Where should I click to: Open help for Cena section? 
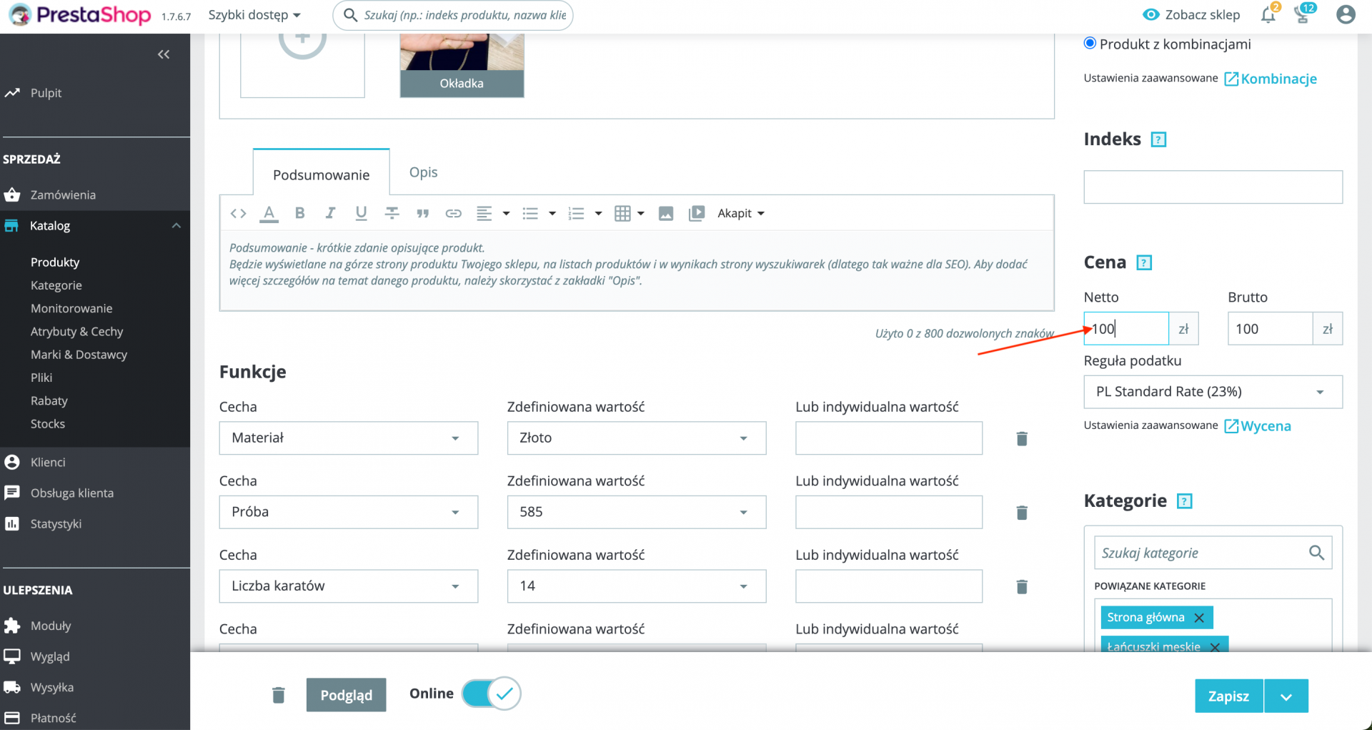point(1144,262)
